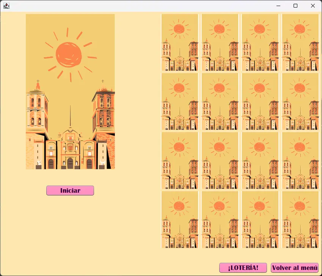Select board card in third row, second column

(220, 161)
